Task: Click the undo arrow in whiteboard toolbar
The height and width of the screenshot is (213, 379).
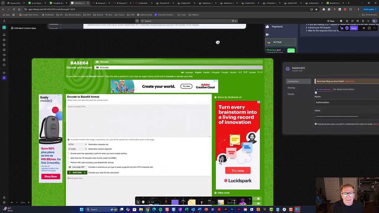Action: point(250,199)
